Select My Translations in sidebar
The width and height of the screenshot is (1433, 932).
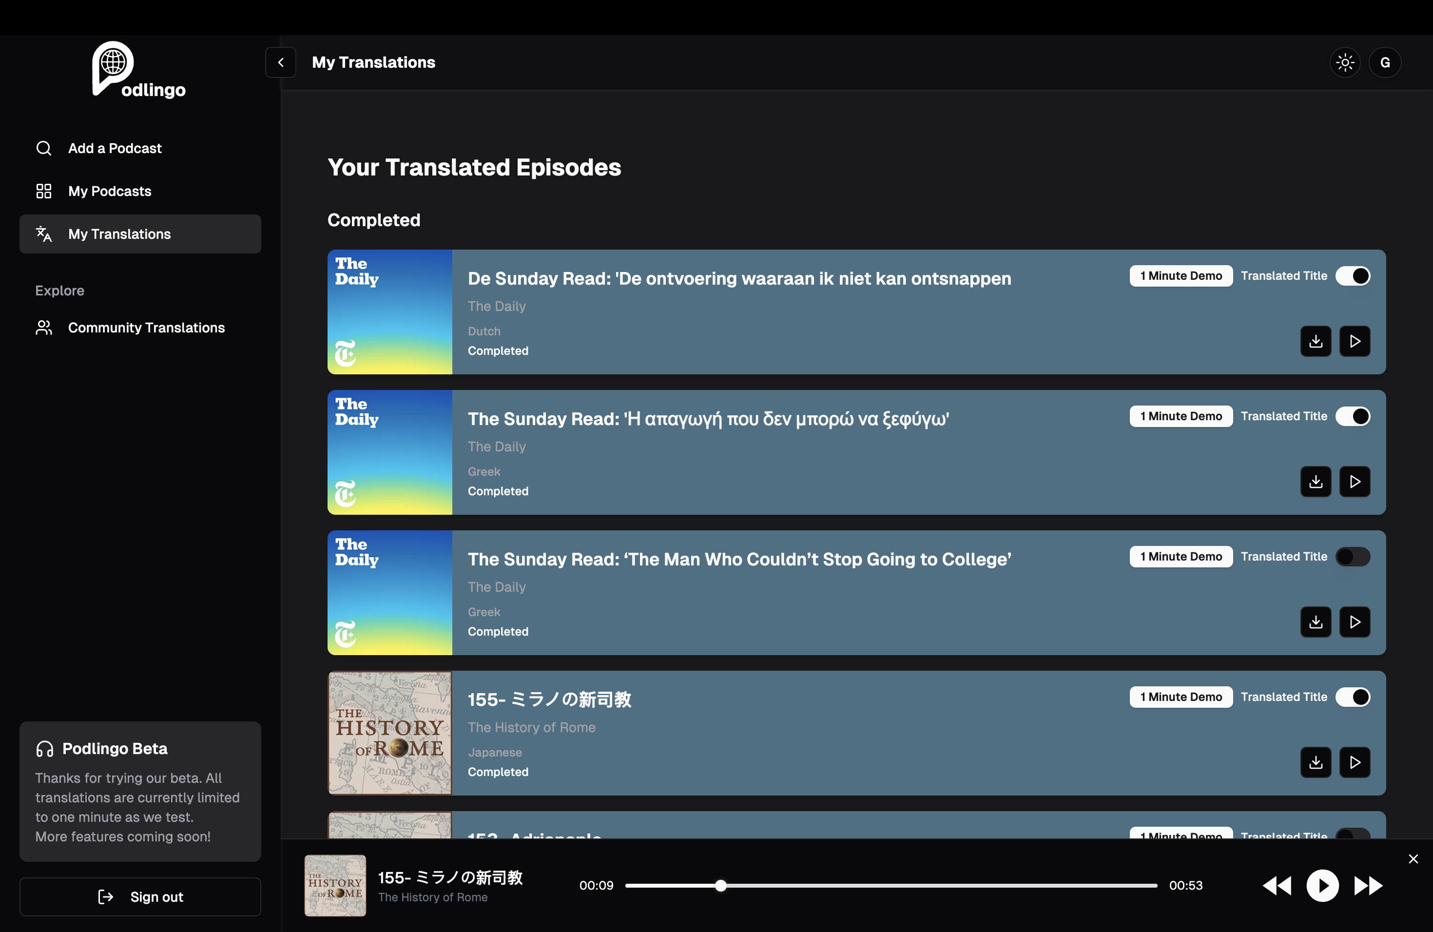140,233
